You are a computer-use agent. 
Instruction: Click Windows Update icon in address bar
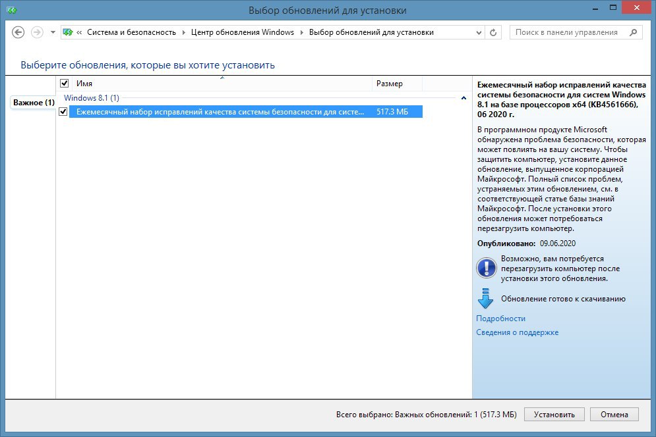click(68, 32)
